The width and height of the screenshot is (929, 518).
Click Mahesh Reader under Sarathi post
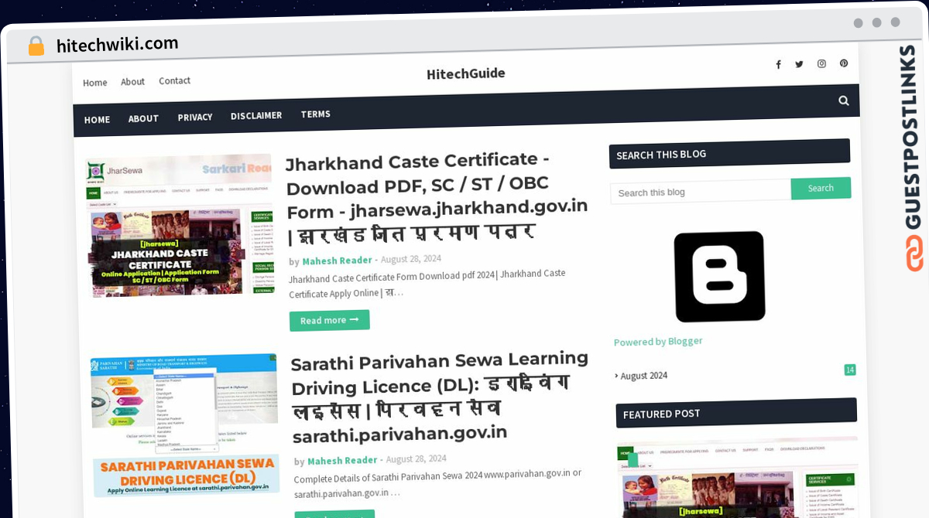(342, 461)
